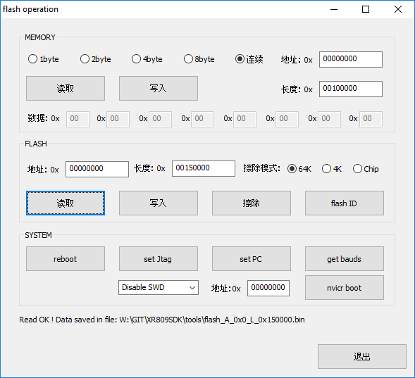
Task: Click the reboot button
Action: click(66, 259)
